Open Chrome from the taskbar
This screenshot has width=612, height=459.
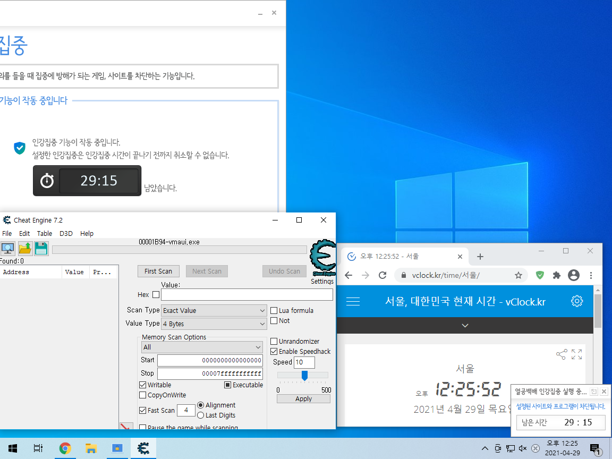tap(65, 448)
